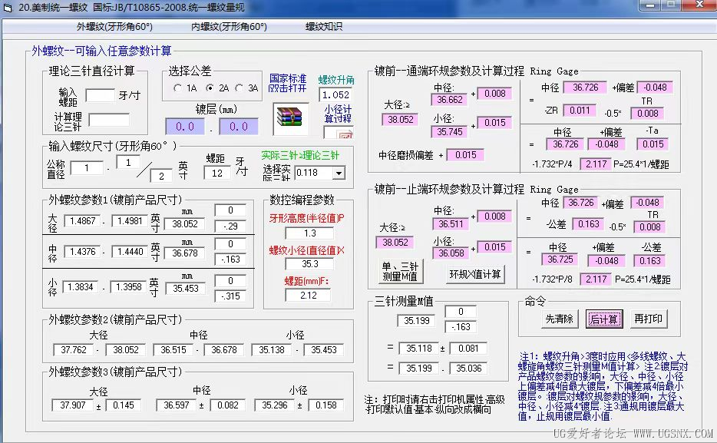Click the major diameter 1.4981 inch field
Screen dimensions: 717x443
130,221
